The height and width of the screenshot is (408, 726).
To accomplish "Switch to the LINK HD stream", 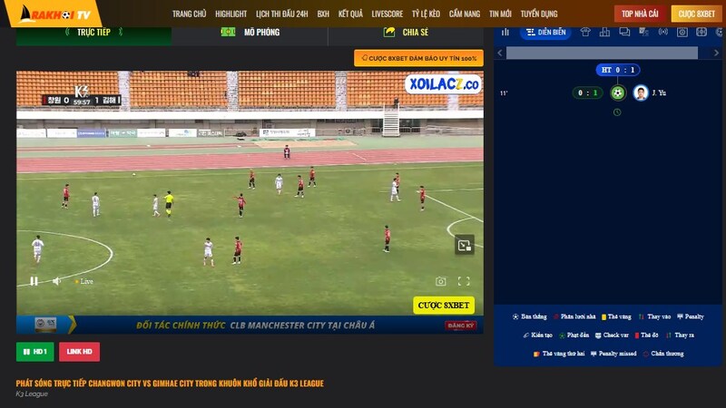I will point(79,352).
